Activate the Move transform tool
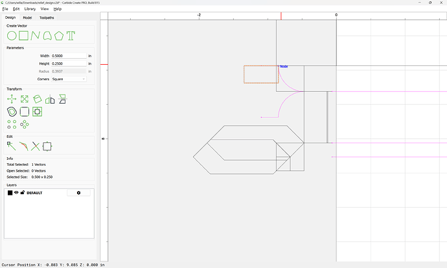Screen dimensions: 447x268 click(12, 99)
